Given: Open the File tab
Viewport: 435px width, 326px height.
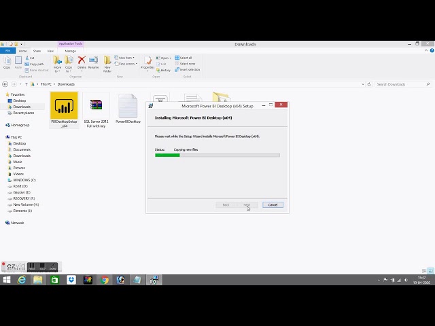Looking at the screenshot, I should (7, 51).
